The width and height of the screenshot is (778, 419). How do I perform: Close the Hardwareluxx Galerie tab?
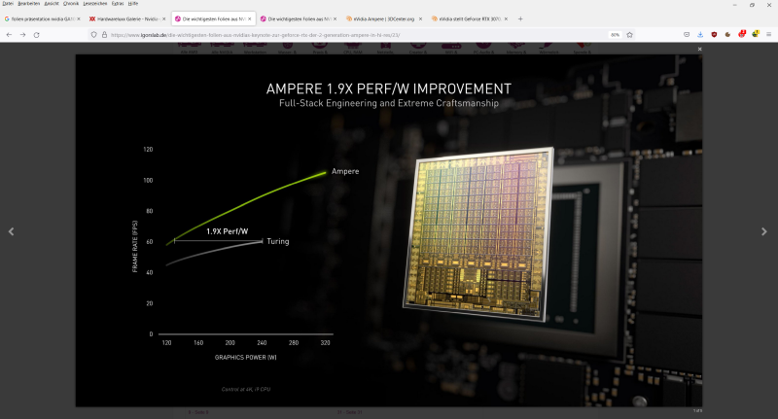163,18
